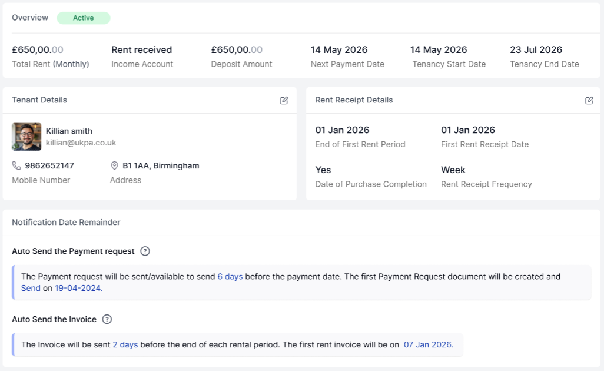Click the Killian smith tenant name
This screenshot has height=371, width=604.
coord(69,131)
